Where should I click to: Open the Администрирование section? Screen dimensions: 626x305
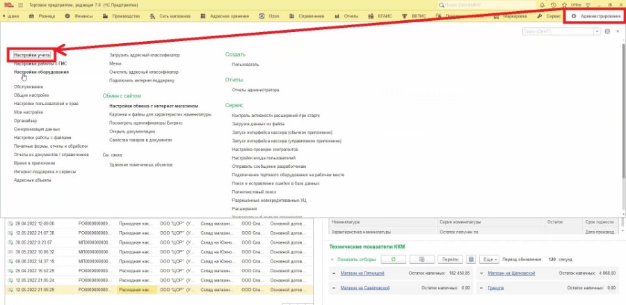[x=596, y=17]
